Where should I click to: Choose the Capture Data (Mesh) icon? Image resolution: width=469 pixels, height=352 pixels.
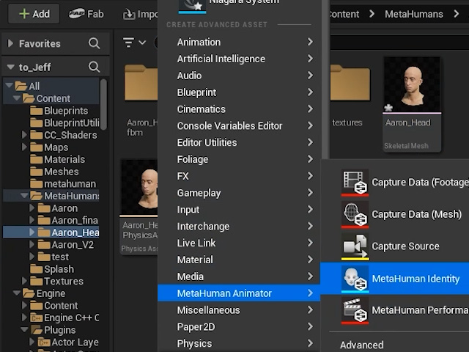point(355,214)
